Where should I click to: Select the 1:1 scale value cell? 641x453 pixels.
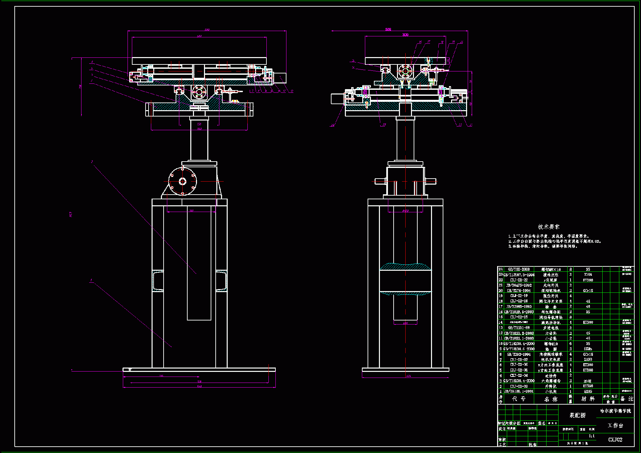coord(592,436)
